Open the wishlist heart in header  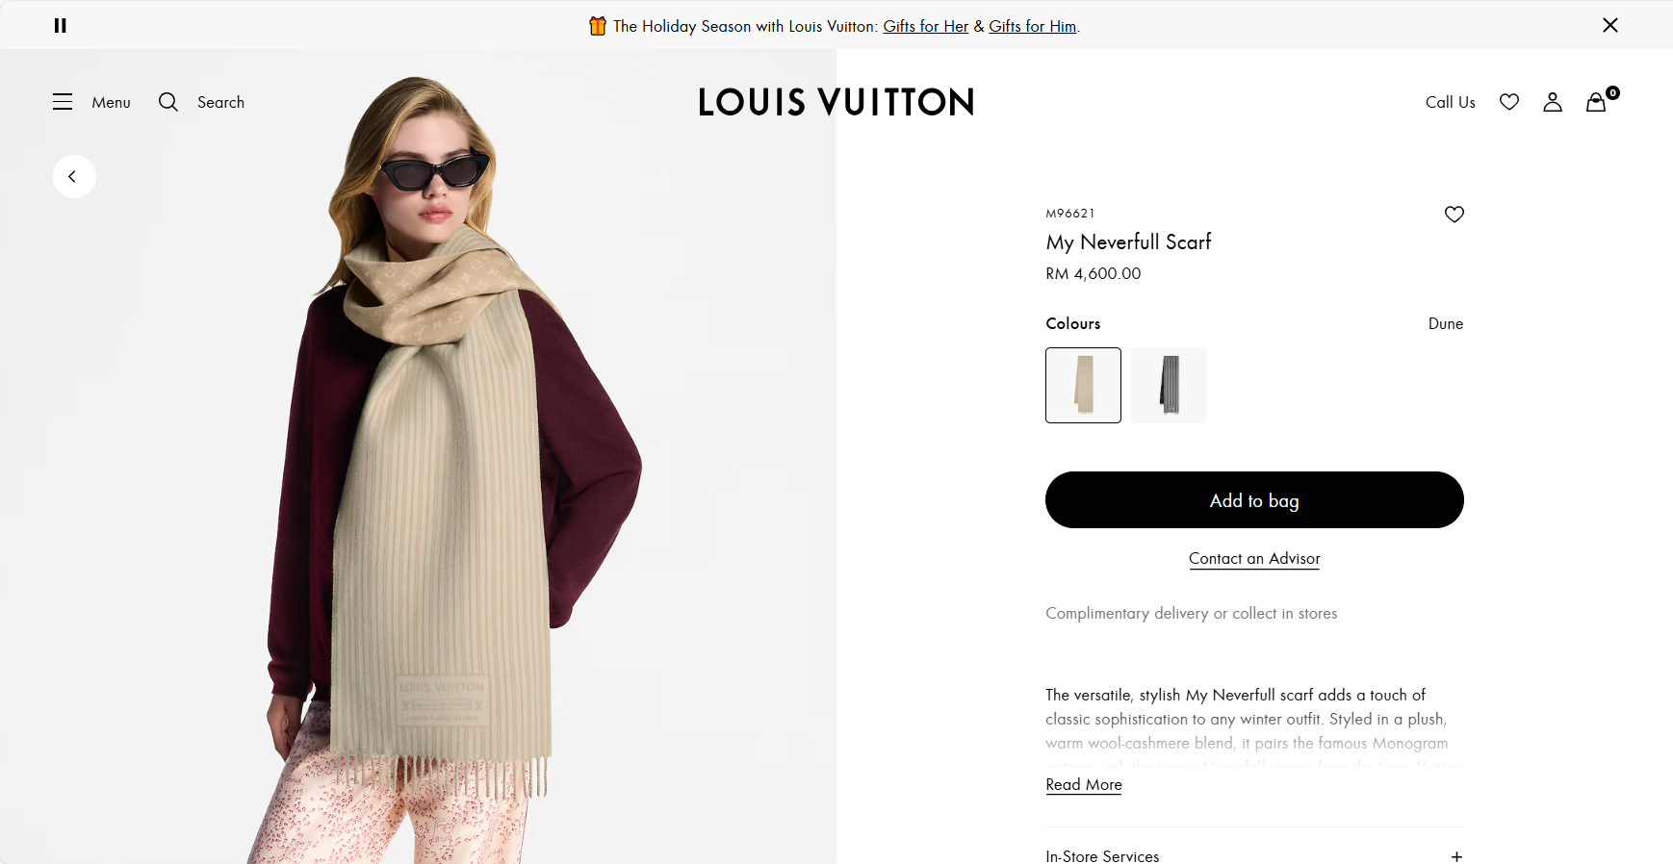point(1508,102)
